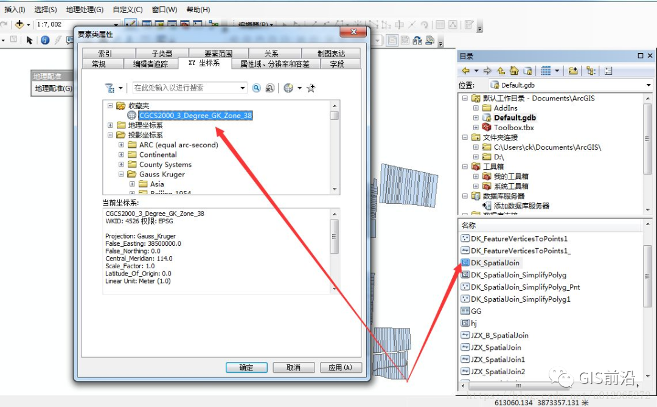
Task: Open the 地理处理(G) menu
Action: 85,9
